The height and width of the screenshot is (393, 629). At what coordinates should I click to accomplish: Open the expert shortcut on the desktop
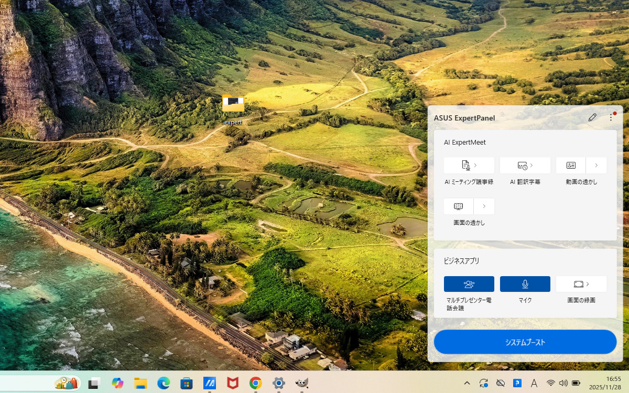(232, 104)
